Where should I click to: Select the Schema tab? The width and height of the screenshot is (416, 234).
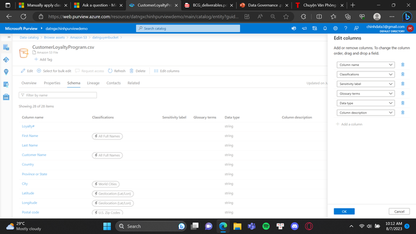pyautogui.click(x=74, y=83)
